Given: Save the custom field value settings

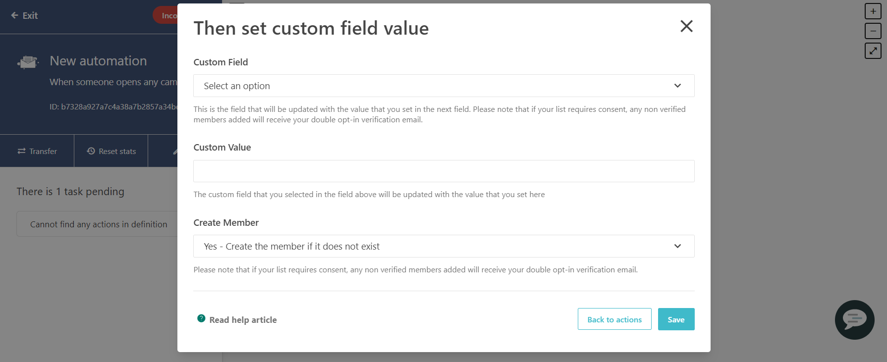Looking at the screenshot, I should click(676, 319).
